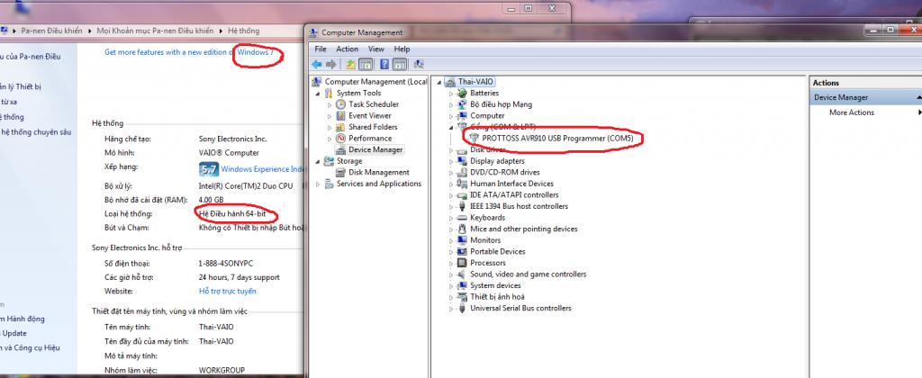The height and width of the screenshot is (378, 922).
Task: Click Pa-nen Điều khiển in the address breadcrumb
Action: click(51, 31)
